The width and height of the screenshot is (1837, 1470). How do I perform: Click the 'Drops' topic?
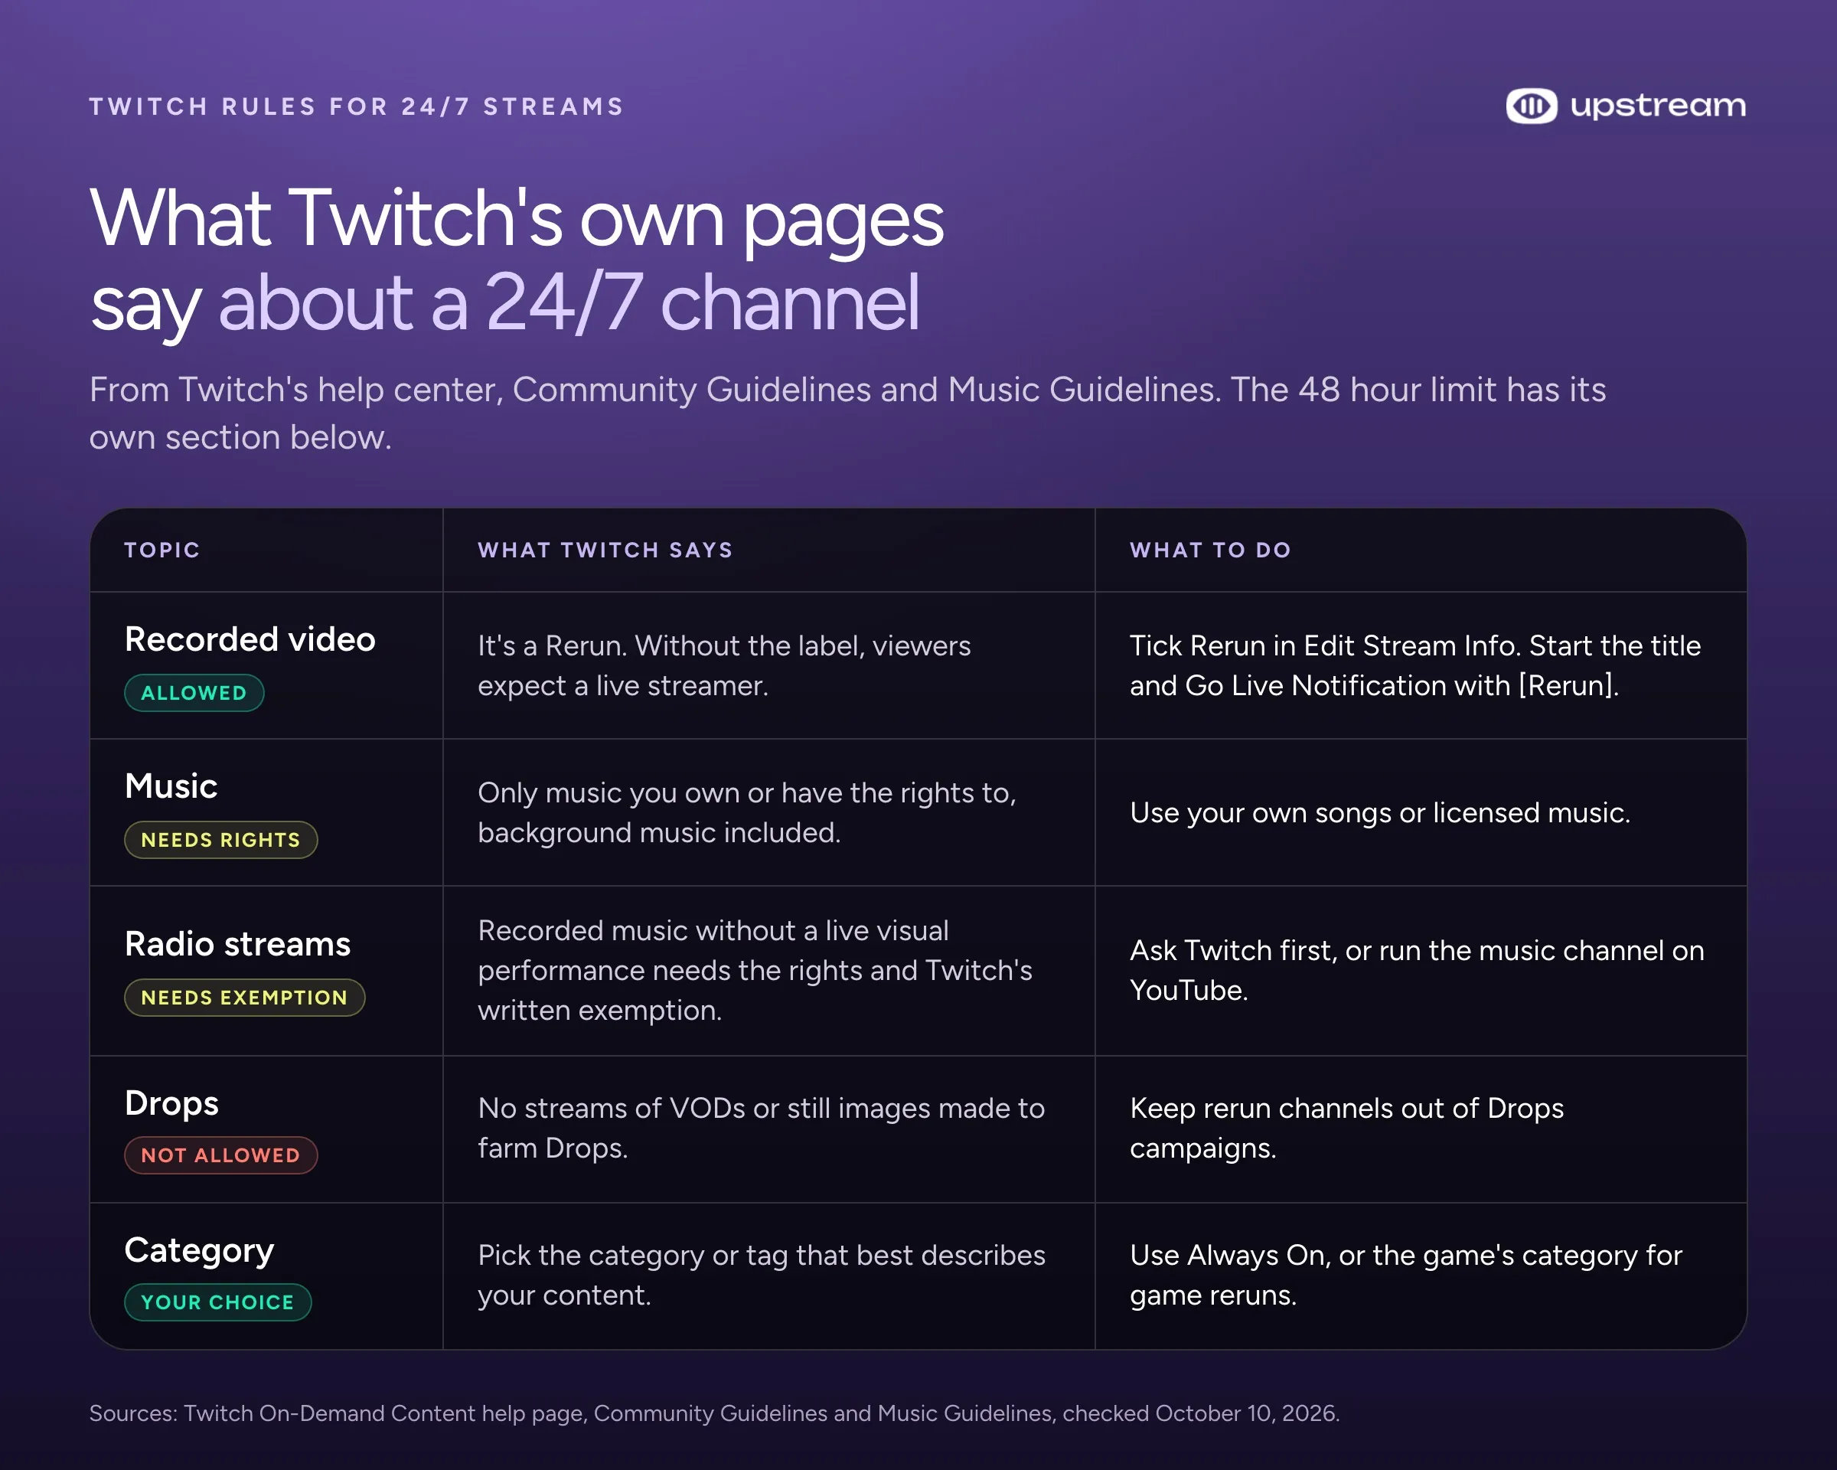(171, 1103)
